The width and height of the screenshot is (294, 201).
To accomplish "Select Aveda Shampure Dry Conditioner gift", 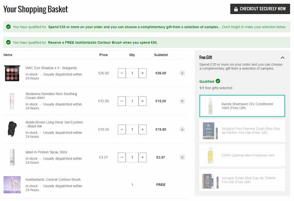I will (242, 106).
